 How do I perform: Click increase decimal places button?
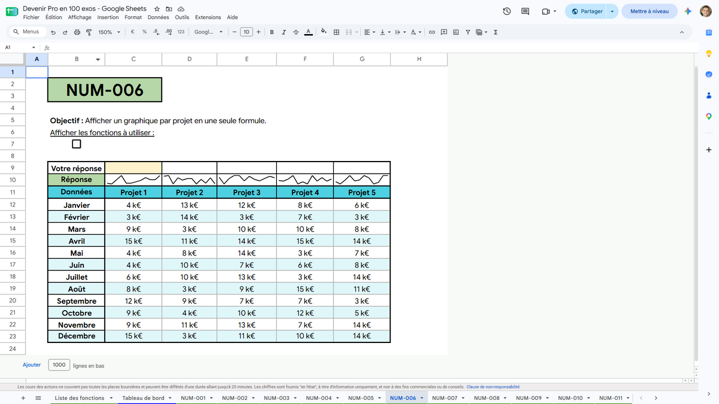tap(168, 32)
